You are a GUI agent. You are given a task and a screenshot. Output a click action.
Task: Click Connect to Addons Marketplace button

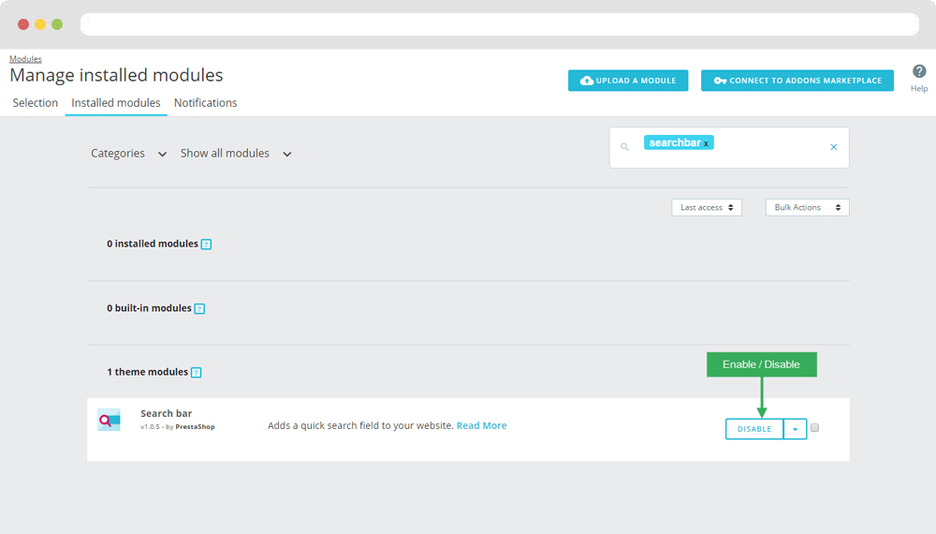click(797, 81)
